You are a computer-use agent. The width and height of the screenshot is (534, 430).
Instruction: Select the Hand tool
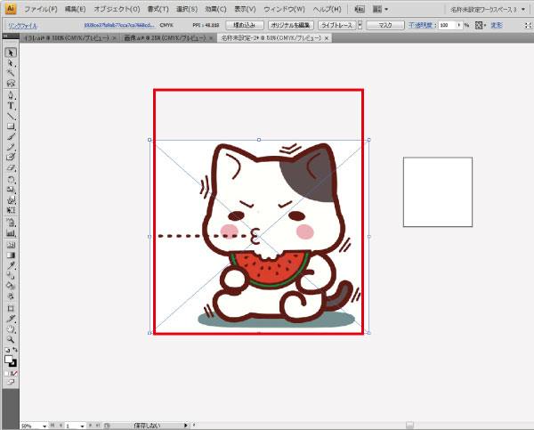(11, 329)
